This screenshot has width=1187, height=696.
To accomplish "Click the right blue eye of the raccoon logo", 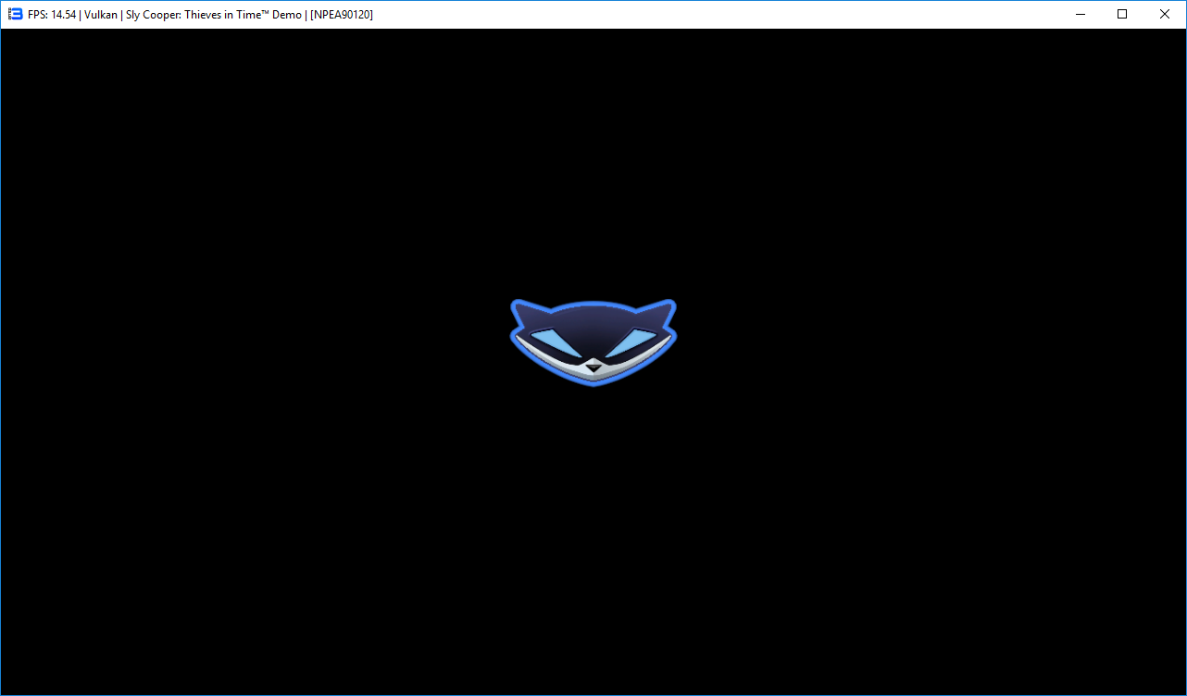I will pyautogui.click(x=632, y=340).
